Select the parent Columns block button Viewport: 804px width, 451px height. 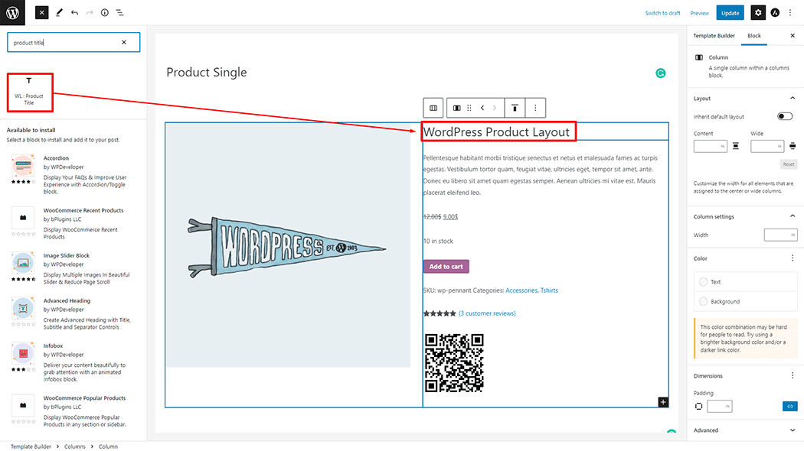(433, 108)
